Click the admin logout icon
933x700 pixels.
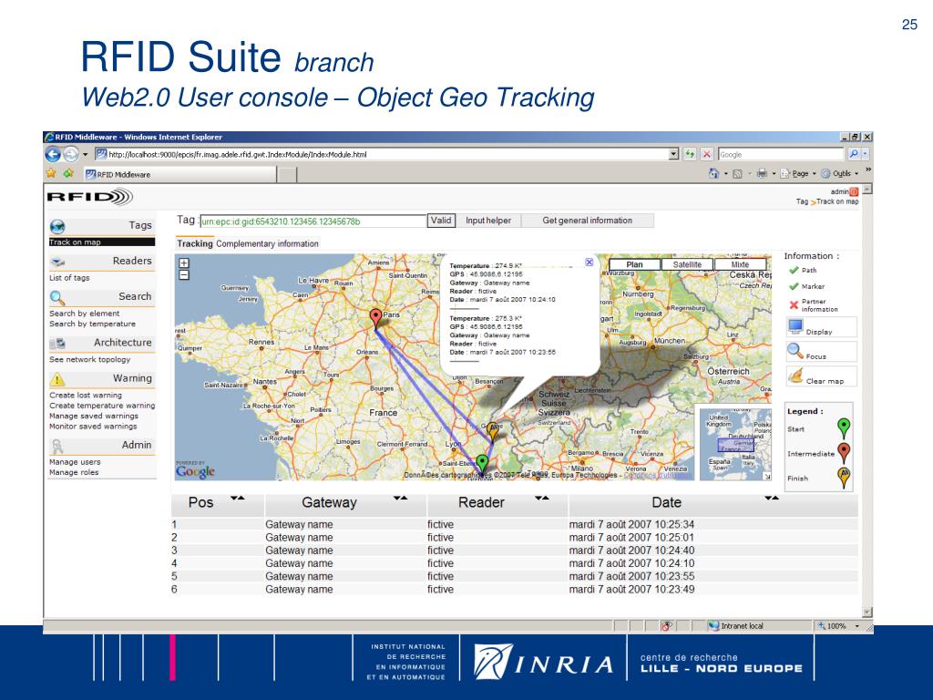pos(854,191)
